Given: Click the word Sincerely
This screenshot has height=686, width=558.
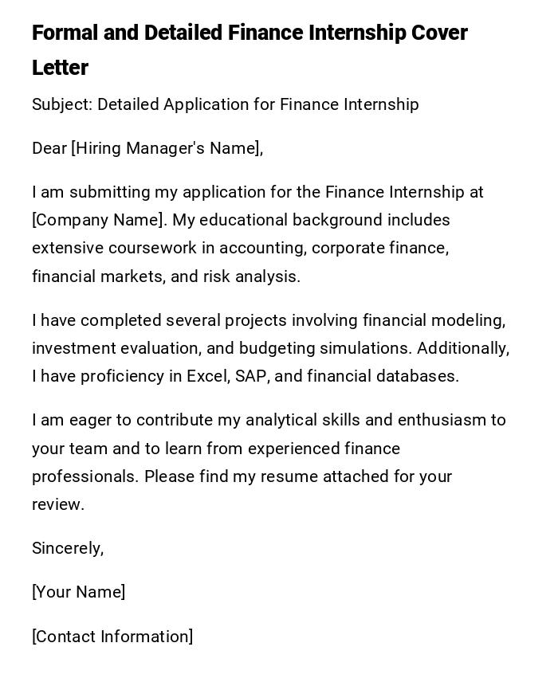Looking at the screenshot, I should [68, 548].
